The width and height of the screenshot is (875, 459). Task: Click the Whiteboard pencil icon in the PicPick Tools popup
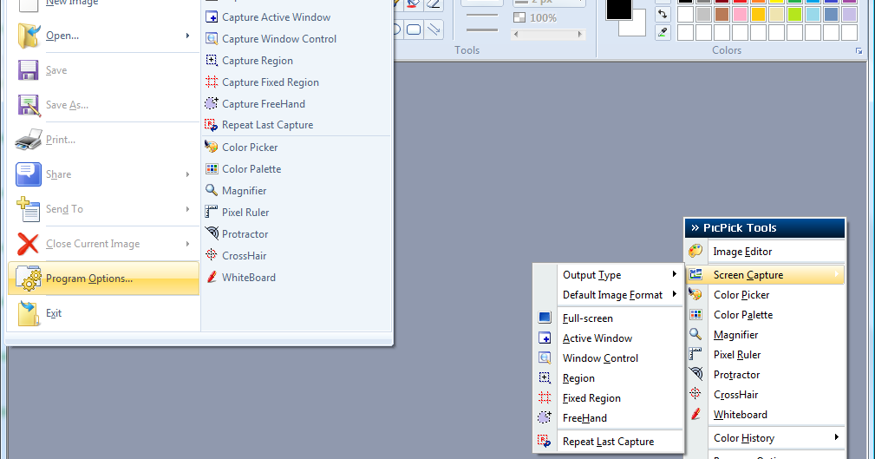(x=695, y=414)
